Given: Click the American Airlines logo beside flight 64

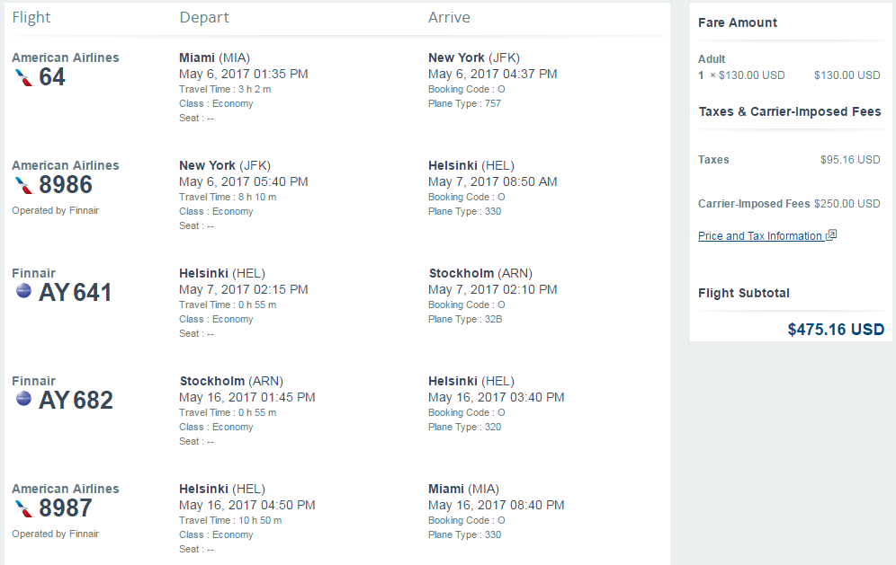Looking at the screenshot, I should click(24, 77).
